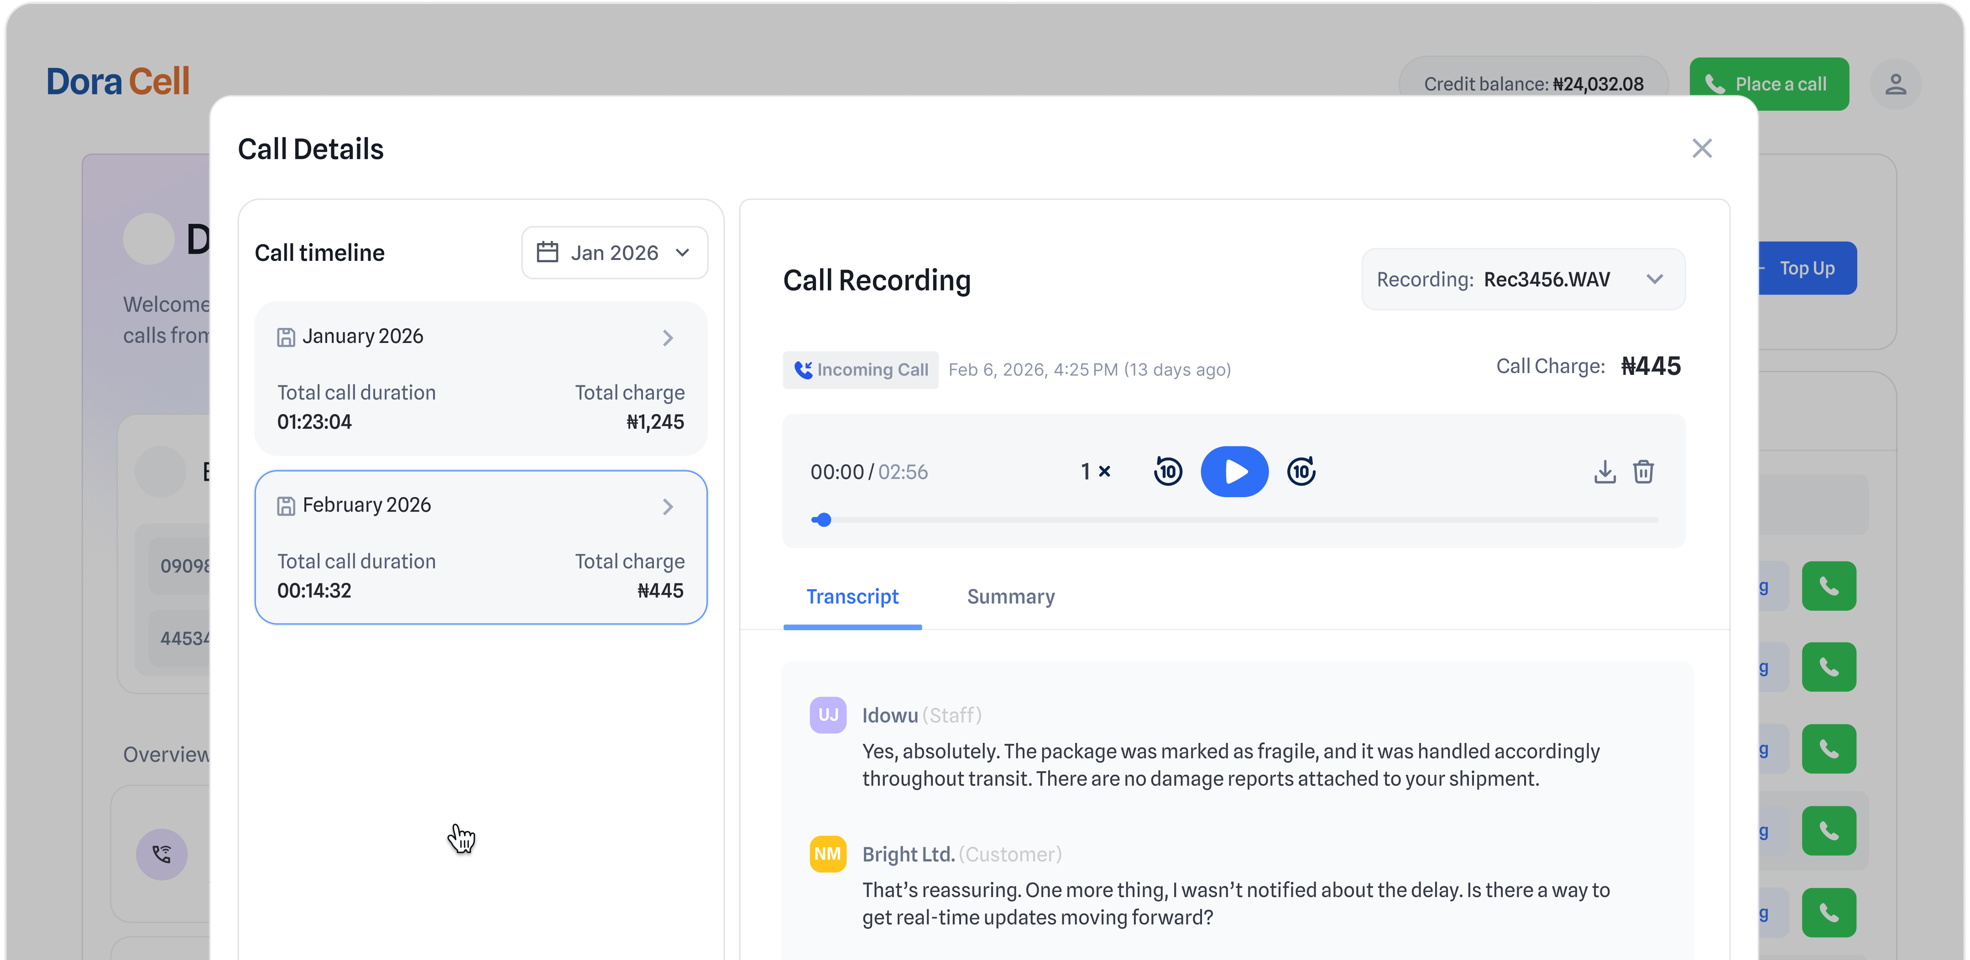Click the Top Up button

(1807, 268)
